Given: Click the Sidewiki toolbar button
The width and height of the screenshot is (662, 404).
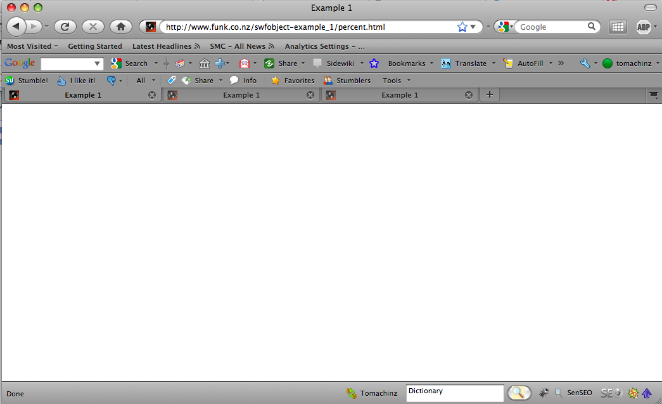Looking at the screenshot, I should coord(334,63).
